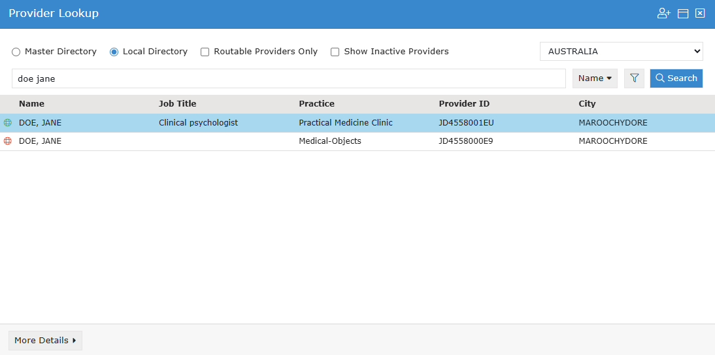Image resolution: width=715 pixels, height=355 pixels.
Task: Toggle Show Inactive Providers checkbox
Action: tap(335, 52)
